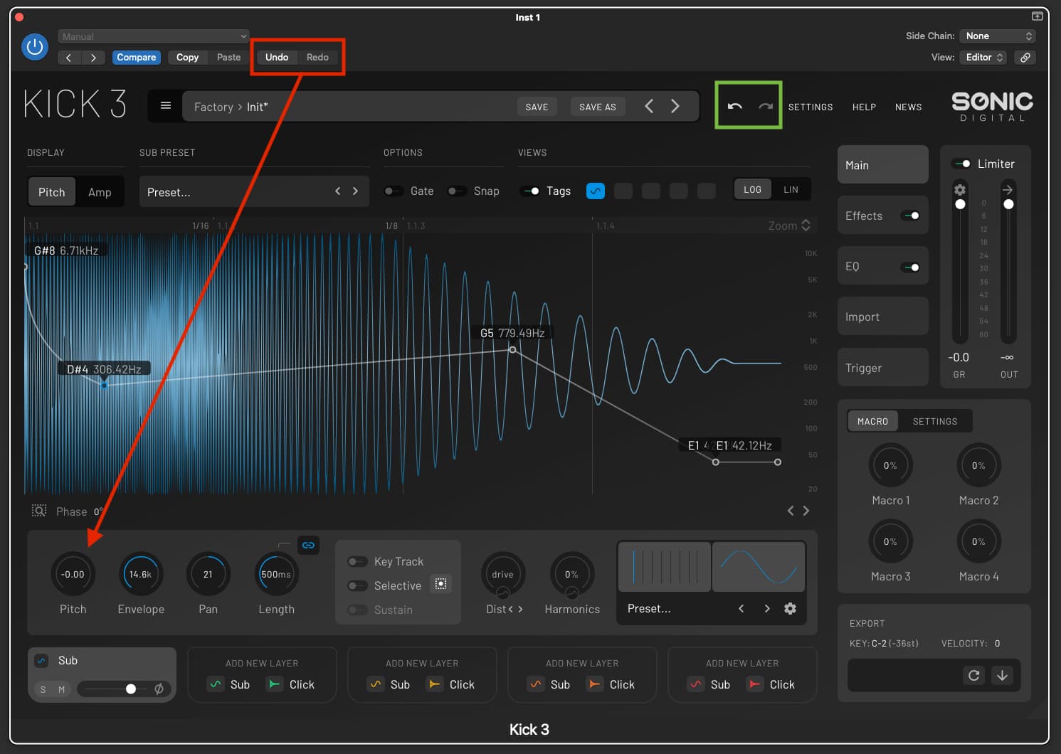Open the Side Chain None dropdown
This screenshot has width=1061, height=754.
pos(997,36)
